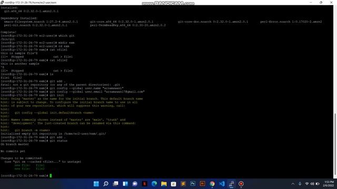Switch to PuTTY terminal taskbar icon
Image resolution: width=337 pixels, height=189 pixels.
tap(232, 184)
